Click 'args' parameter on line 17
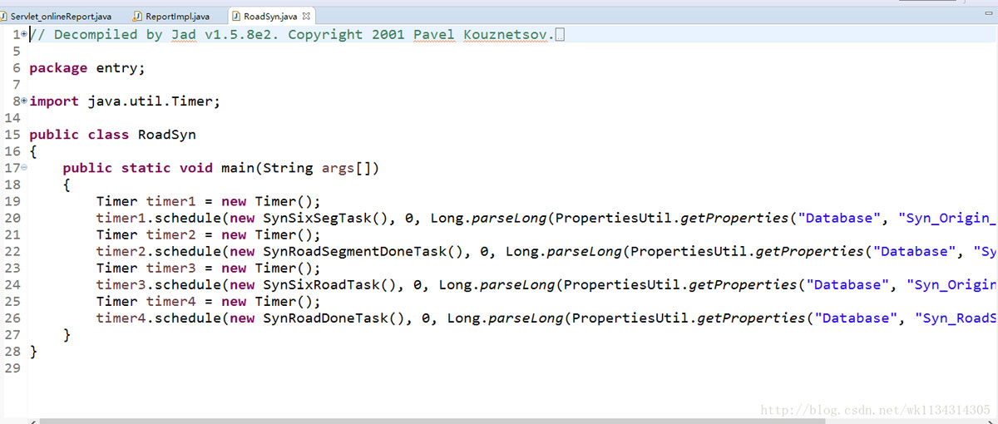Screen dimensions: 998x424 click(338, 168)
